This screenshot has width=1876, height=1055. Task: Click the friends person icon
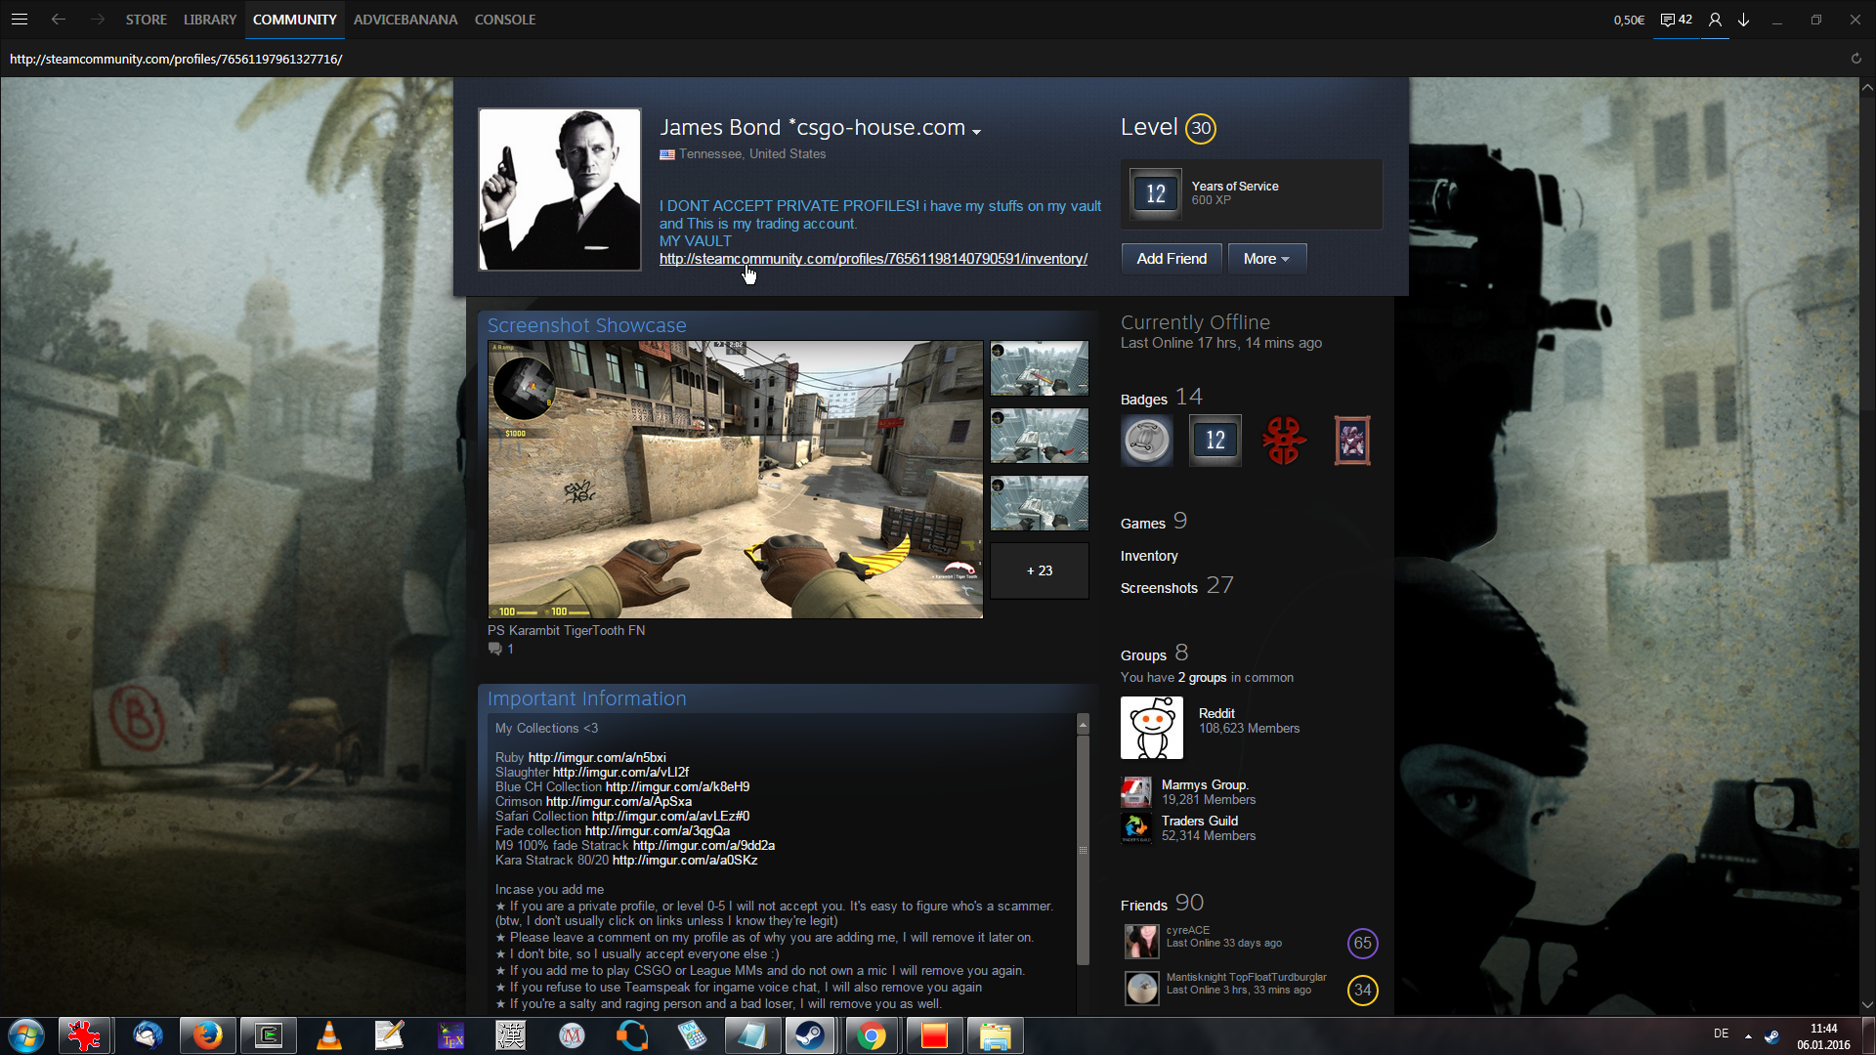coord(1715,20)
